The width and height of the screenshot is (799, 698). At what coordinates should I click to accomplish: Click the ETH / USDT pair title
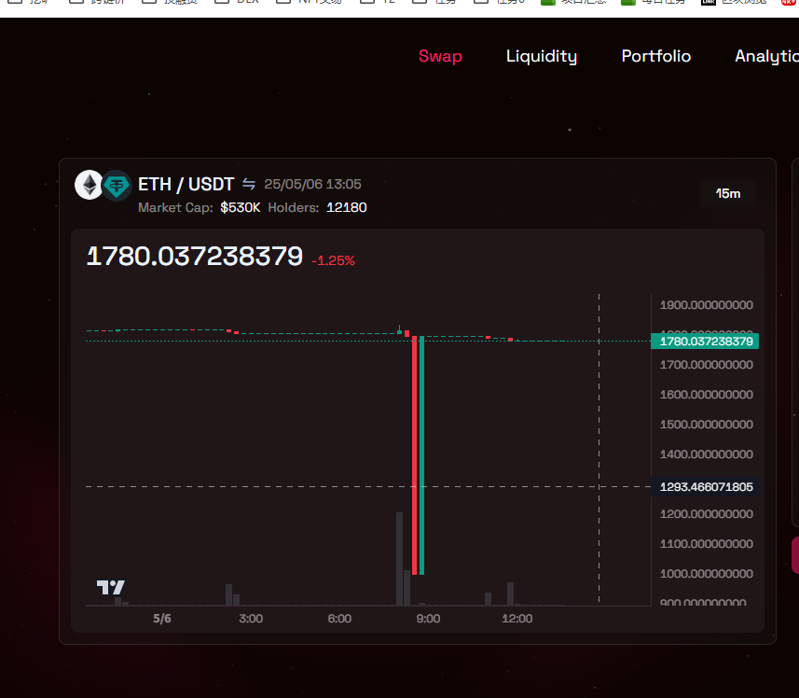(186, 184)
